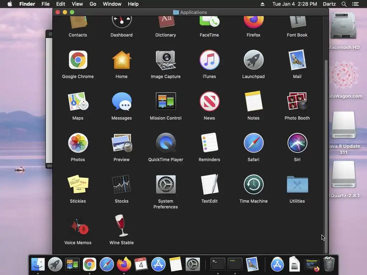Select the FaceTime app icon
The image size is (367, 275).
point(209,22)
